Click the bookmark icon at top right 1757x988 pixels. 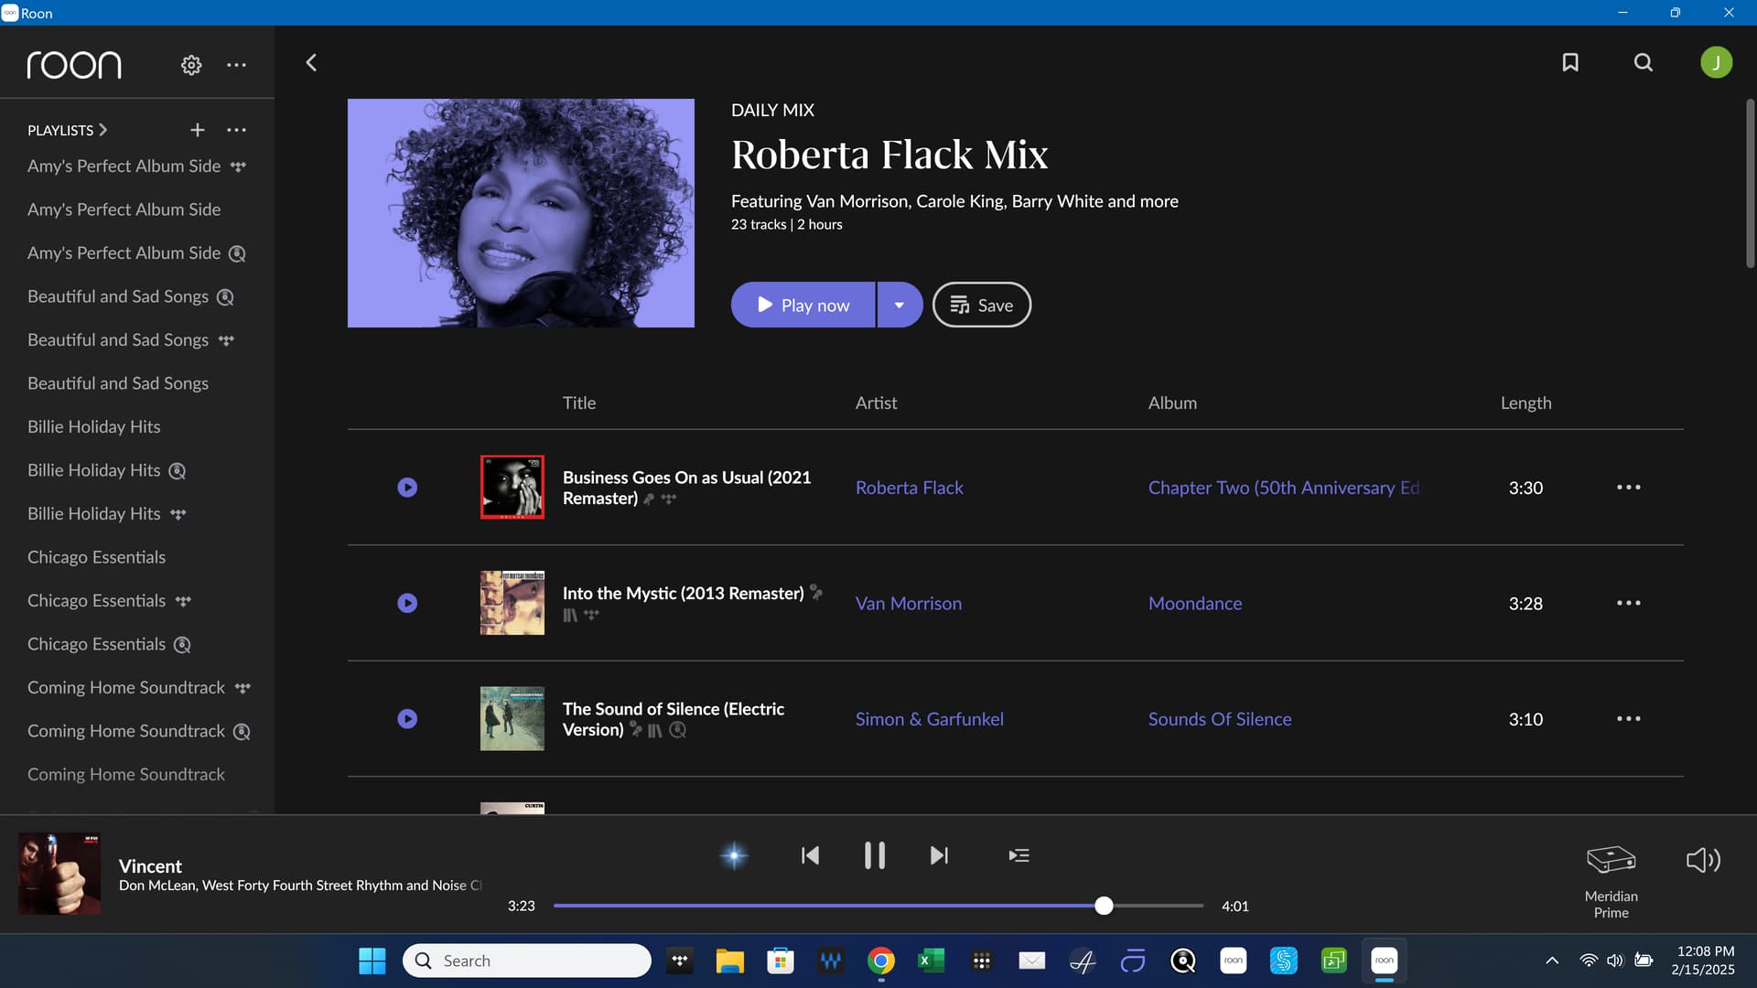[1570, 62]
